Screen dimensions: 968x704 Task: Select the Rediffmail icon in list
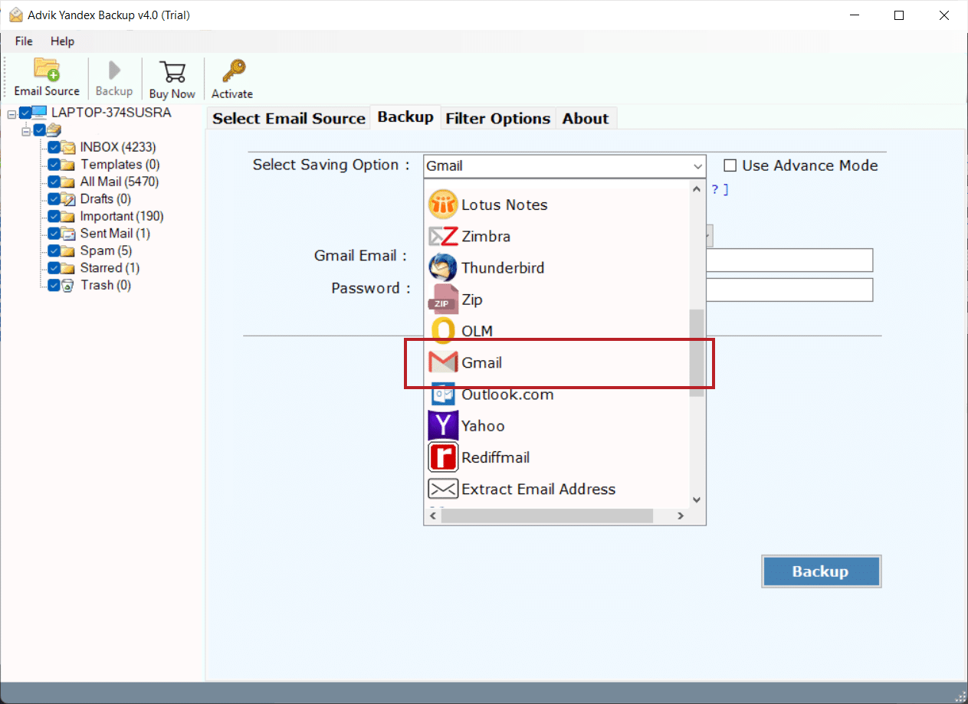[443, 457]
